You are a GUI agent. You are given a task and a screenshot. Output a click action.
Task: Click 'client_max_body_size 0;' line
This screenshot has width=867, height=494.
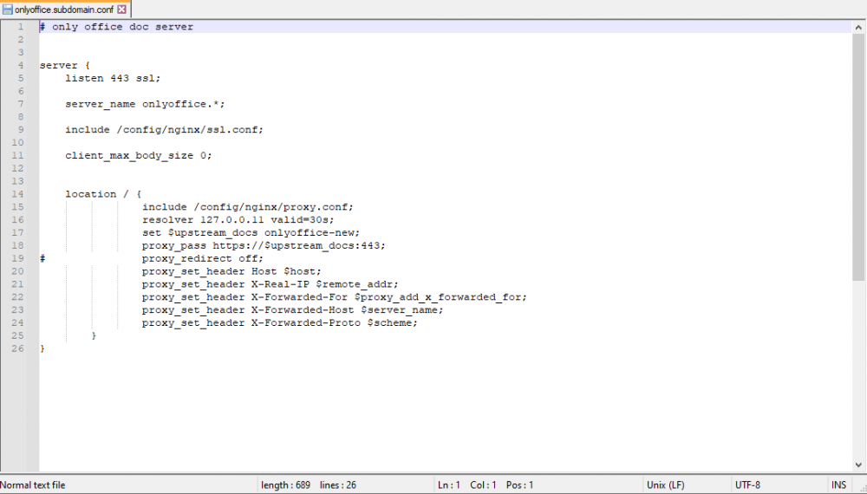pyautogui.click(x=138, y=155)
